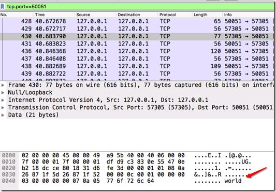This screenshot has width=276, height=192.
Task: Select packet number 431
Action: pos(137,43)
